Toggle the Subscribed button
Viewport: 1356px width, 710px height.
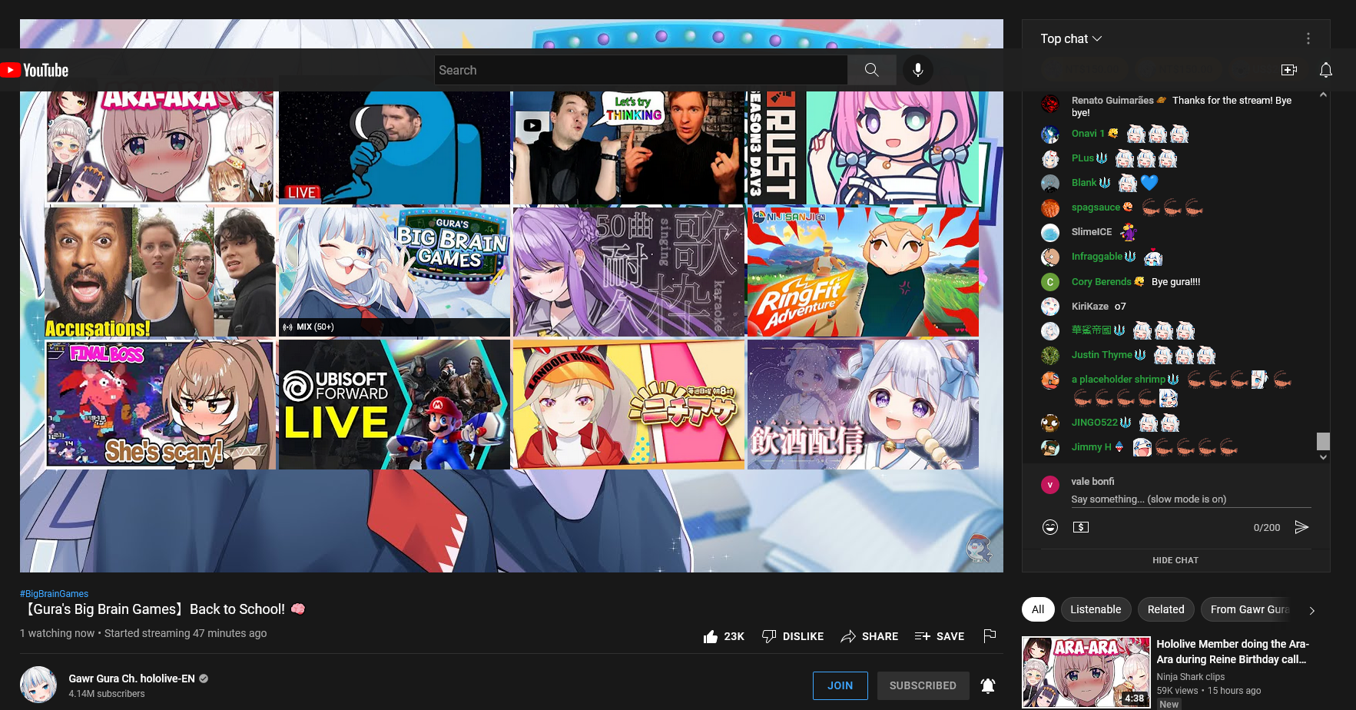(x=923, y=685)
